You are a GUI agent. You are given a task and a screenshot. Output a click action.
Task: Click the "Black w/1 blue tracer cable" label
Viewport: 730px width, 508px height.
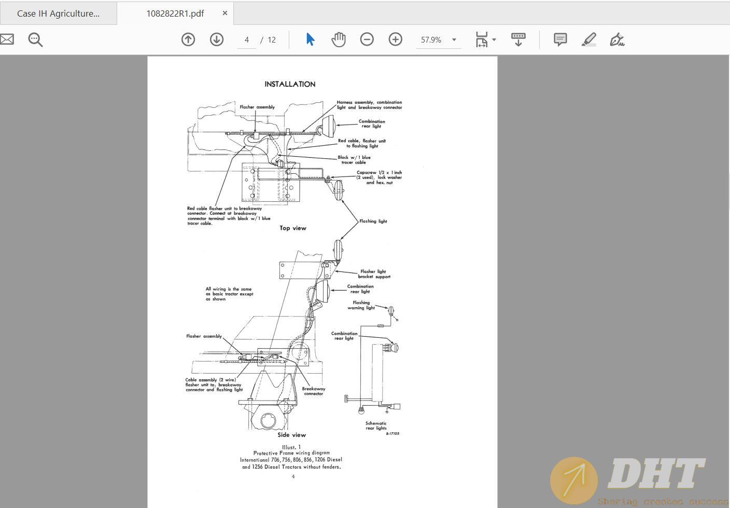coord(354,160)
